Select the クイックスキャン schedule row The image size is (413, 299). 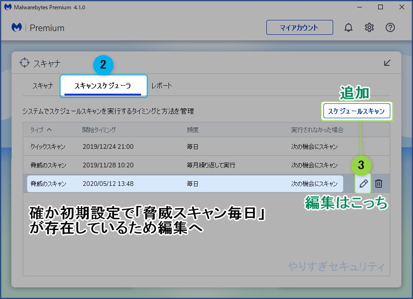click(206, 146)
